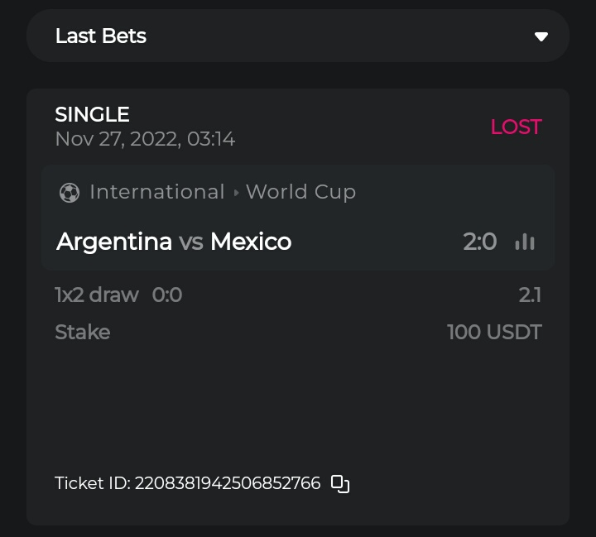Click the Stake label
This screenshot has width=596, height=537.
click(83, 333)
